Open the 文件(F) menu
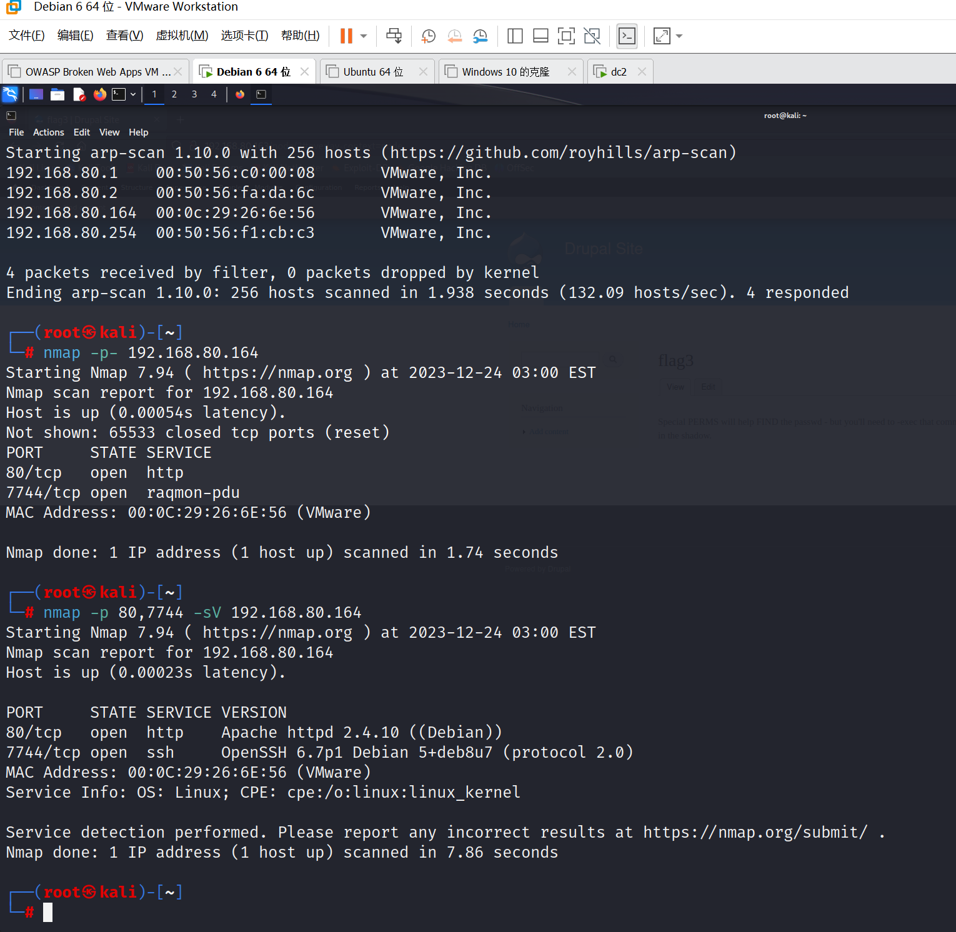Viewport: 956px width, 932px height. [x=27, y=36]
